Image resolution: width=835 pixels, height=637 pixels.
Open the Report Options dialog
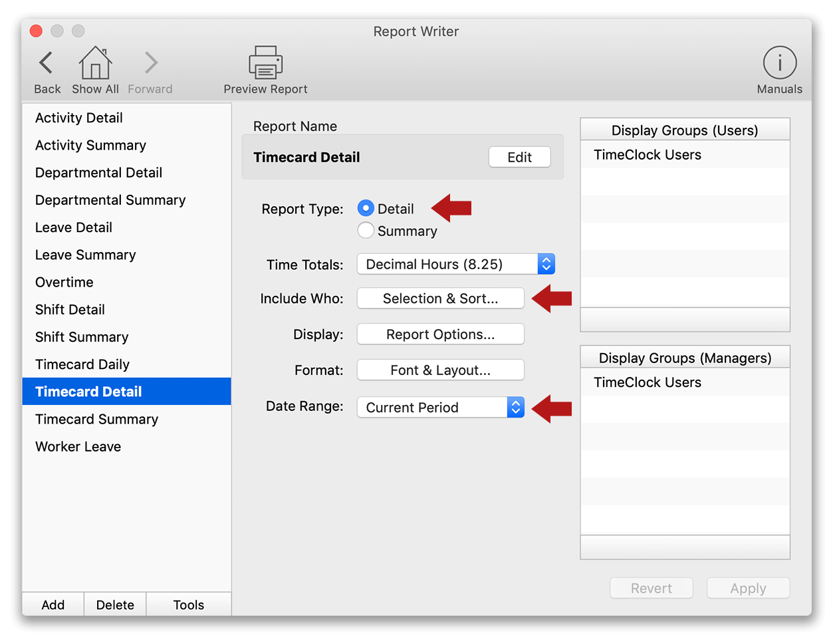coord(440,334)
